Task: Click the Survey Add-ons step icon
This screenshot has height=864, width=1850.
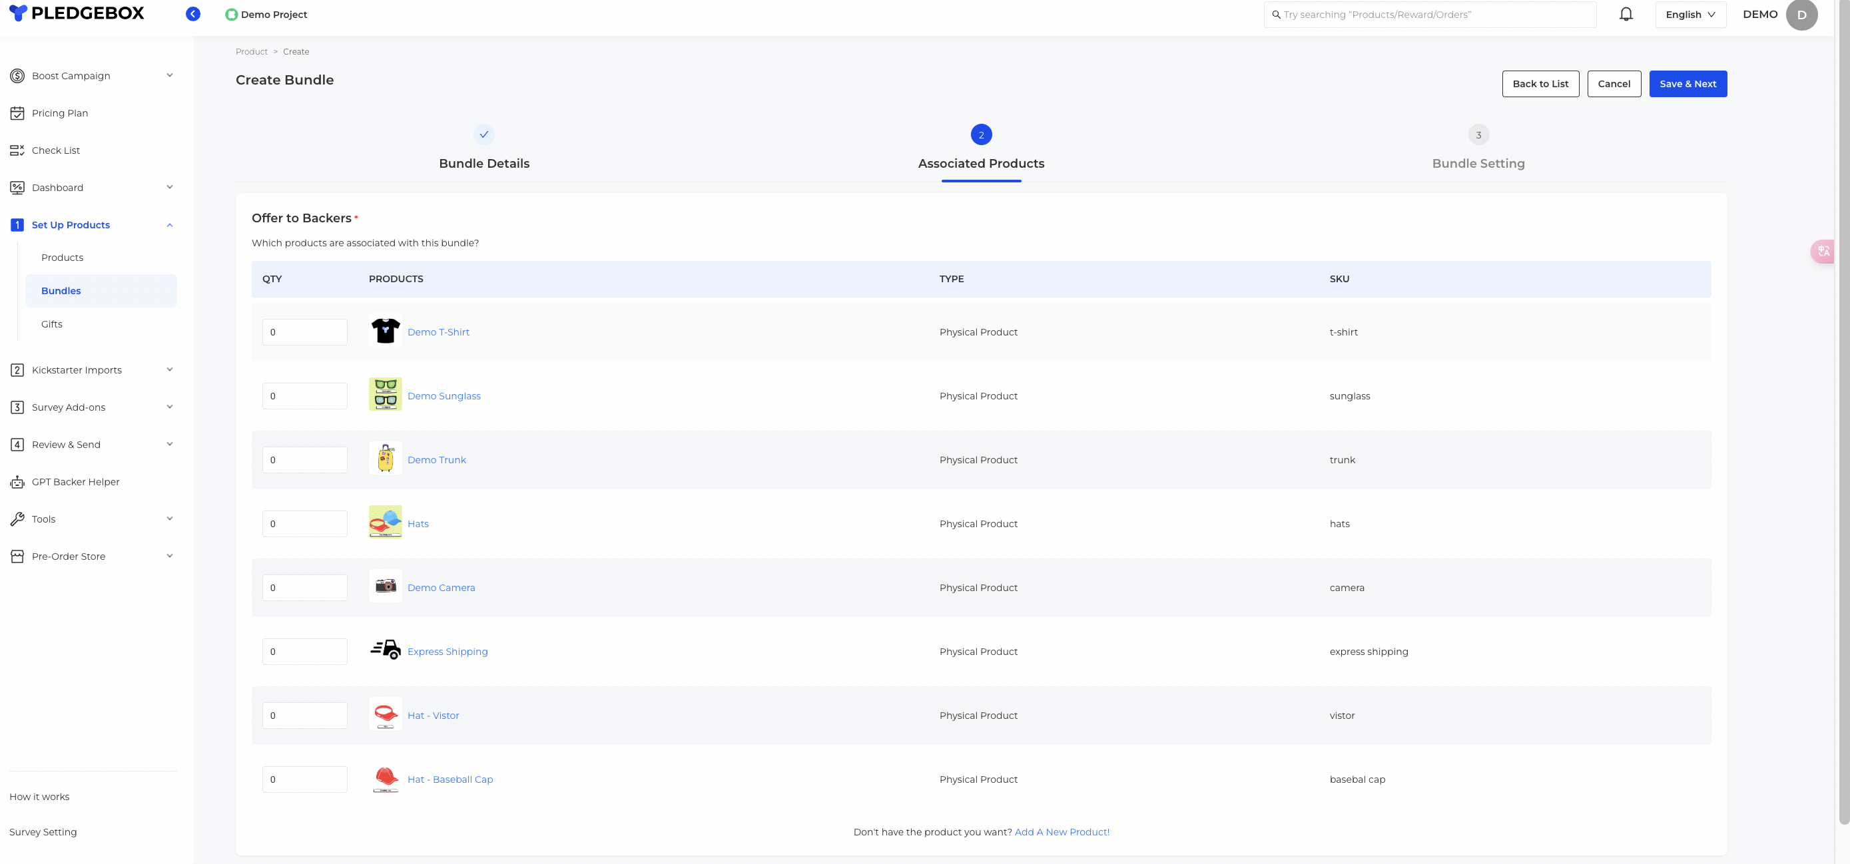Action: [17, 407]
